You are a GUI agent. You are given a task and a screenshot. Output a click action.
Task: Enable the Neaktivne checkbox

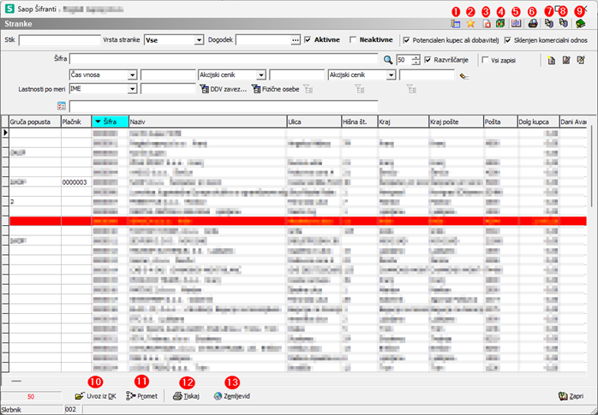[353, 39]
